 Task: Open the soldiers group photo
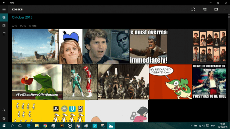point(123,82)
